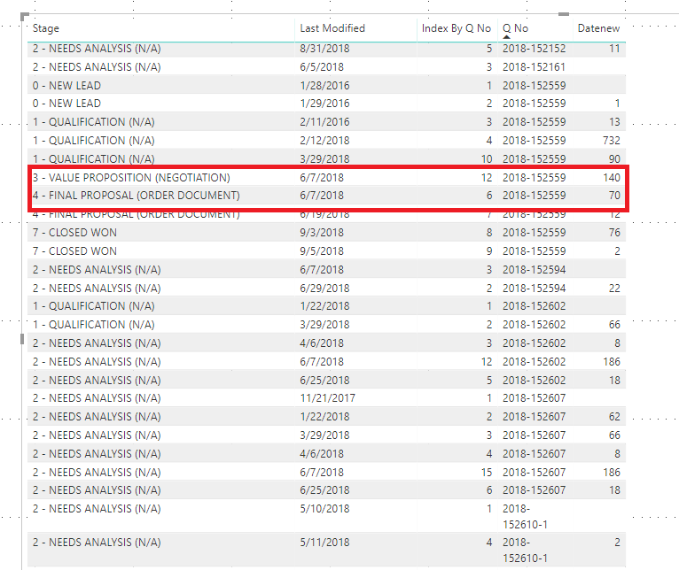Select Datenew value 76
Image resolution: width=679 pixels, height=570 pixels.
tap(614, 233)
